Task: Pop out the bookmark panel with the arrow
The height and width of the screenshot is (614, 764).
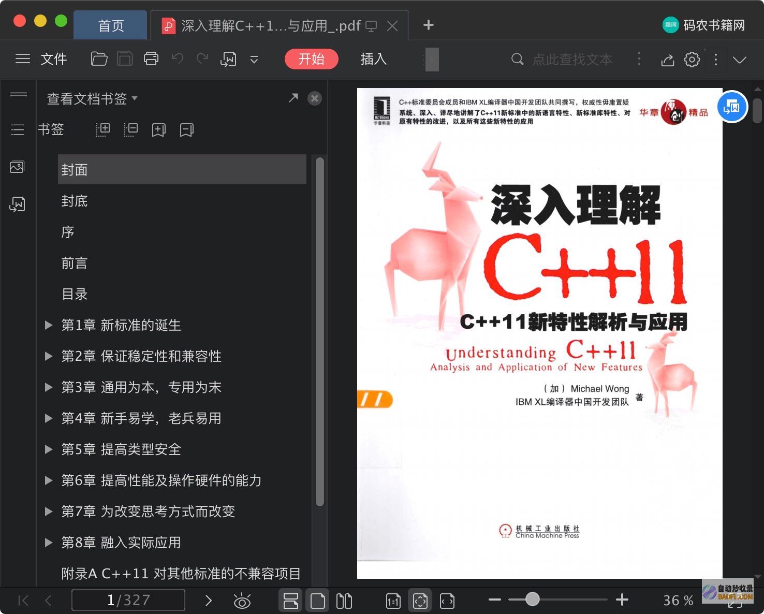Action: click(293, 98)
